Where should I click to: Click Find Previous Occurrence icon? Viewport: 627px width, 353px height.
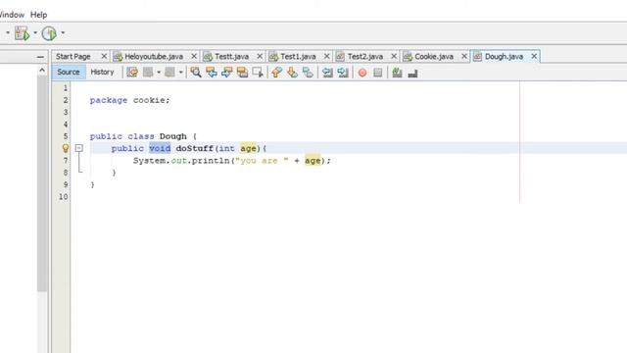212,73
